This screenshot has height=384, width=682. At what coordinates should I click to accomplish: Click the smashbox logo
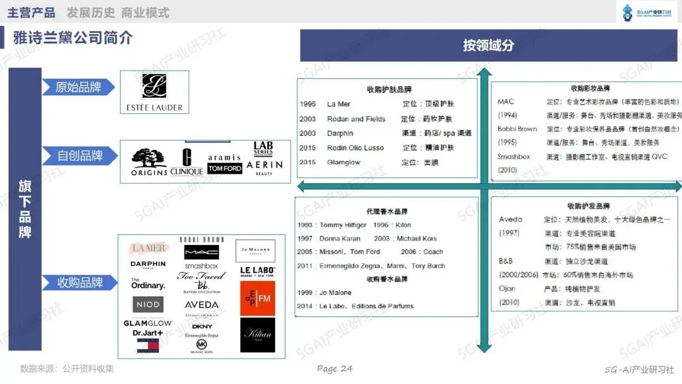coord(201,266)
